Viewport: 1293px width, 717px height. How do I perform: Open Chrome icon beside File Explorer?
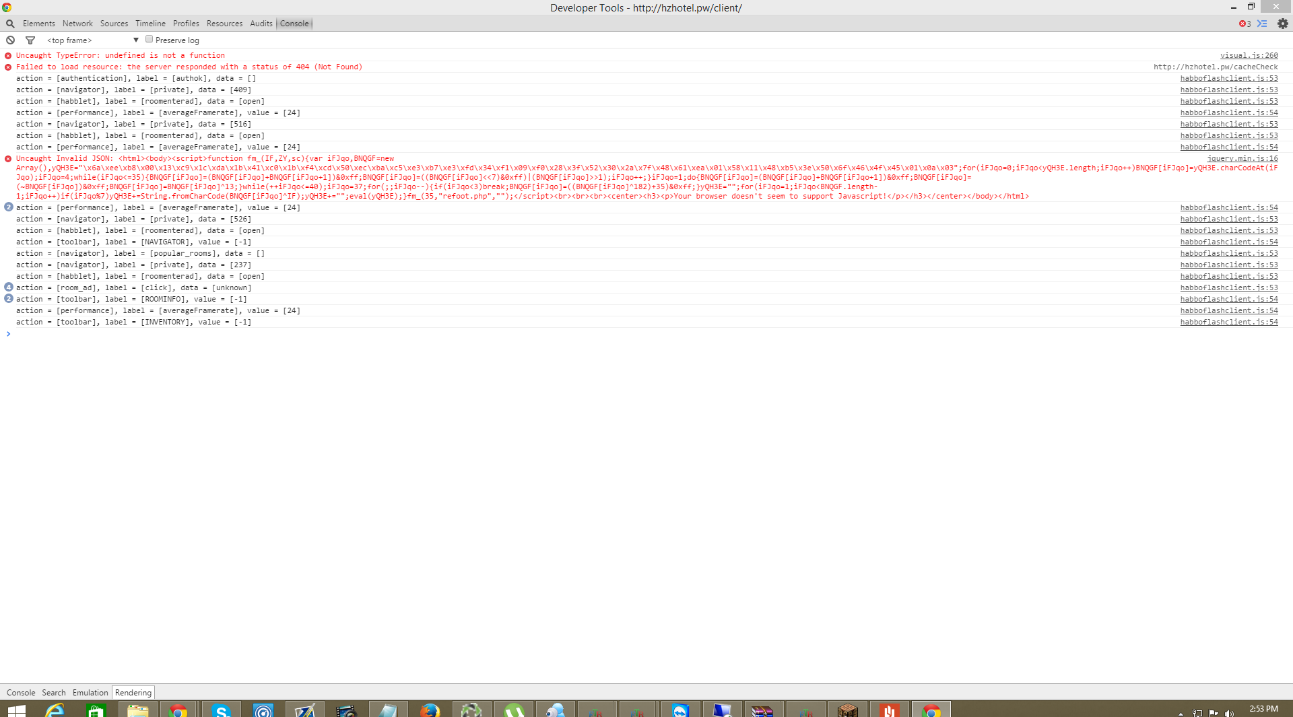[x=178, y=710]
